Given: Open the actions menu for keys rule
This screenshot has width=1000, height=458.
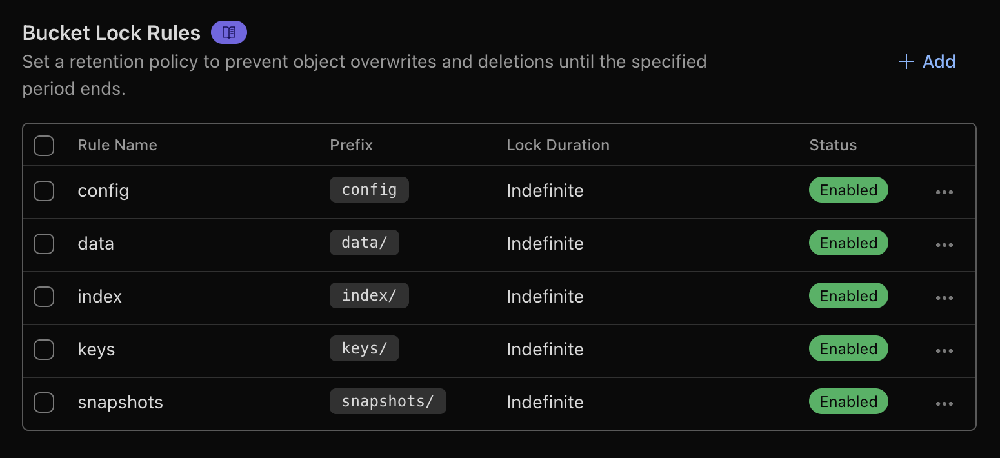Looking at the screenshot, I should 945,350.
